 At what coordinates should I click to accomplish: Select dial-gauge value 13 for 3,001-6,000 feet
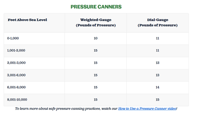coord(157,75)
